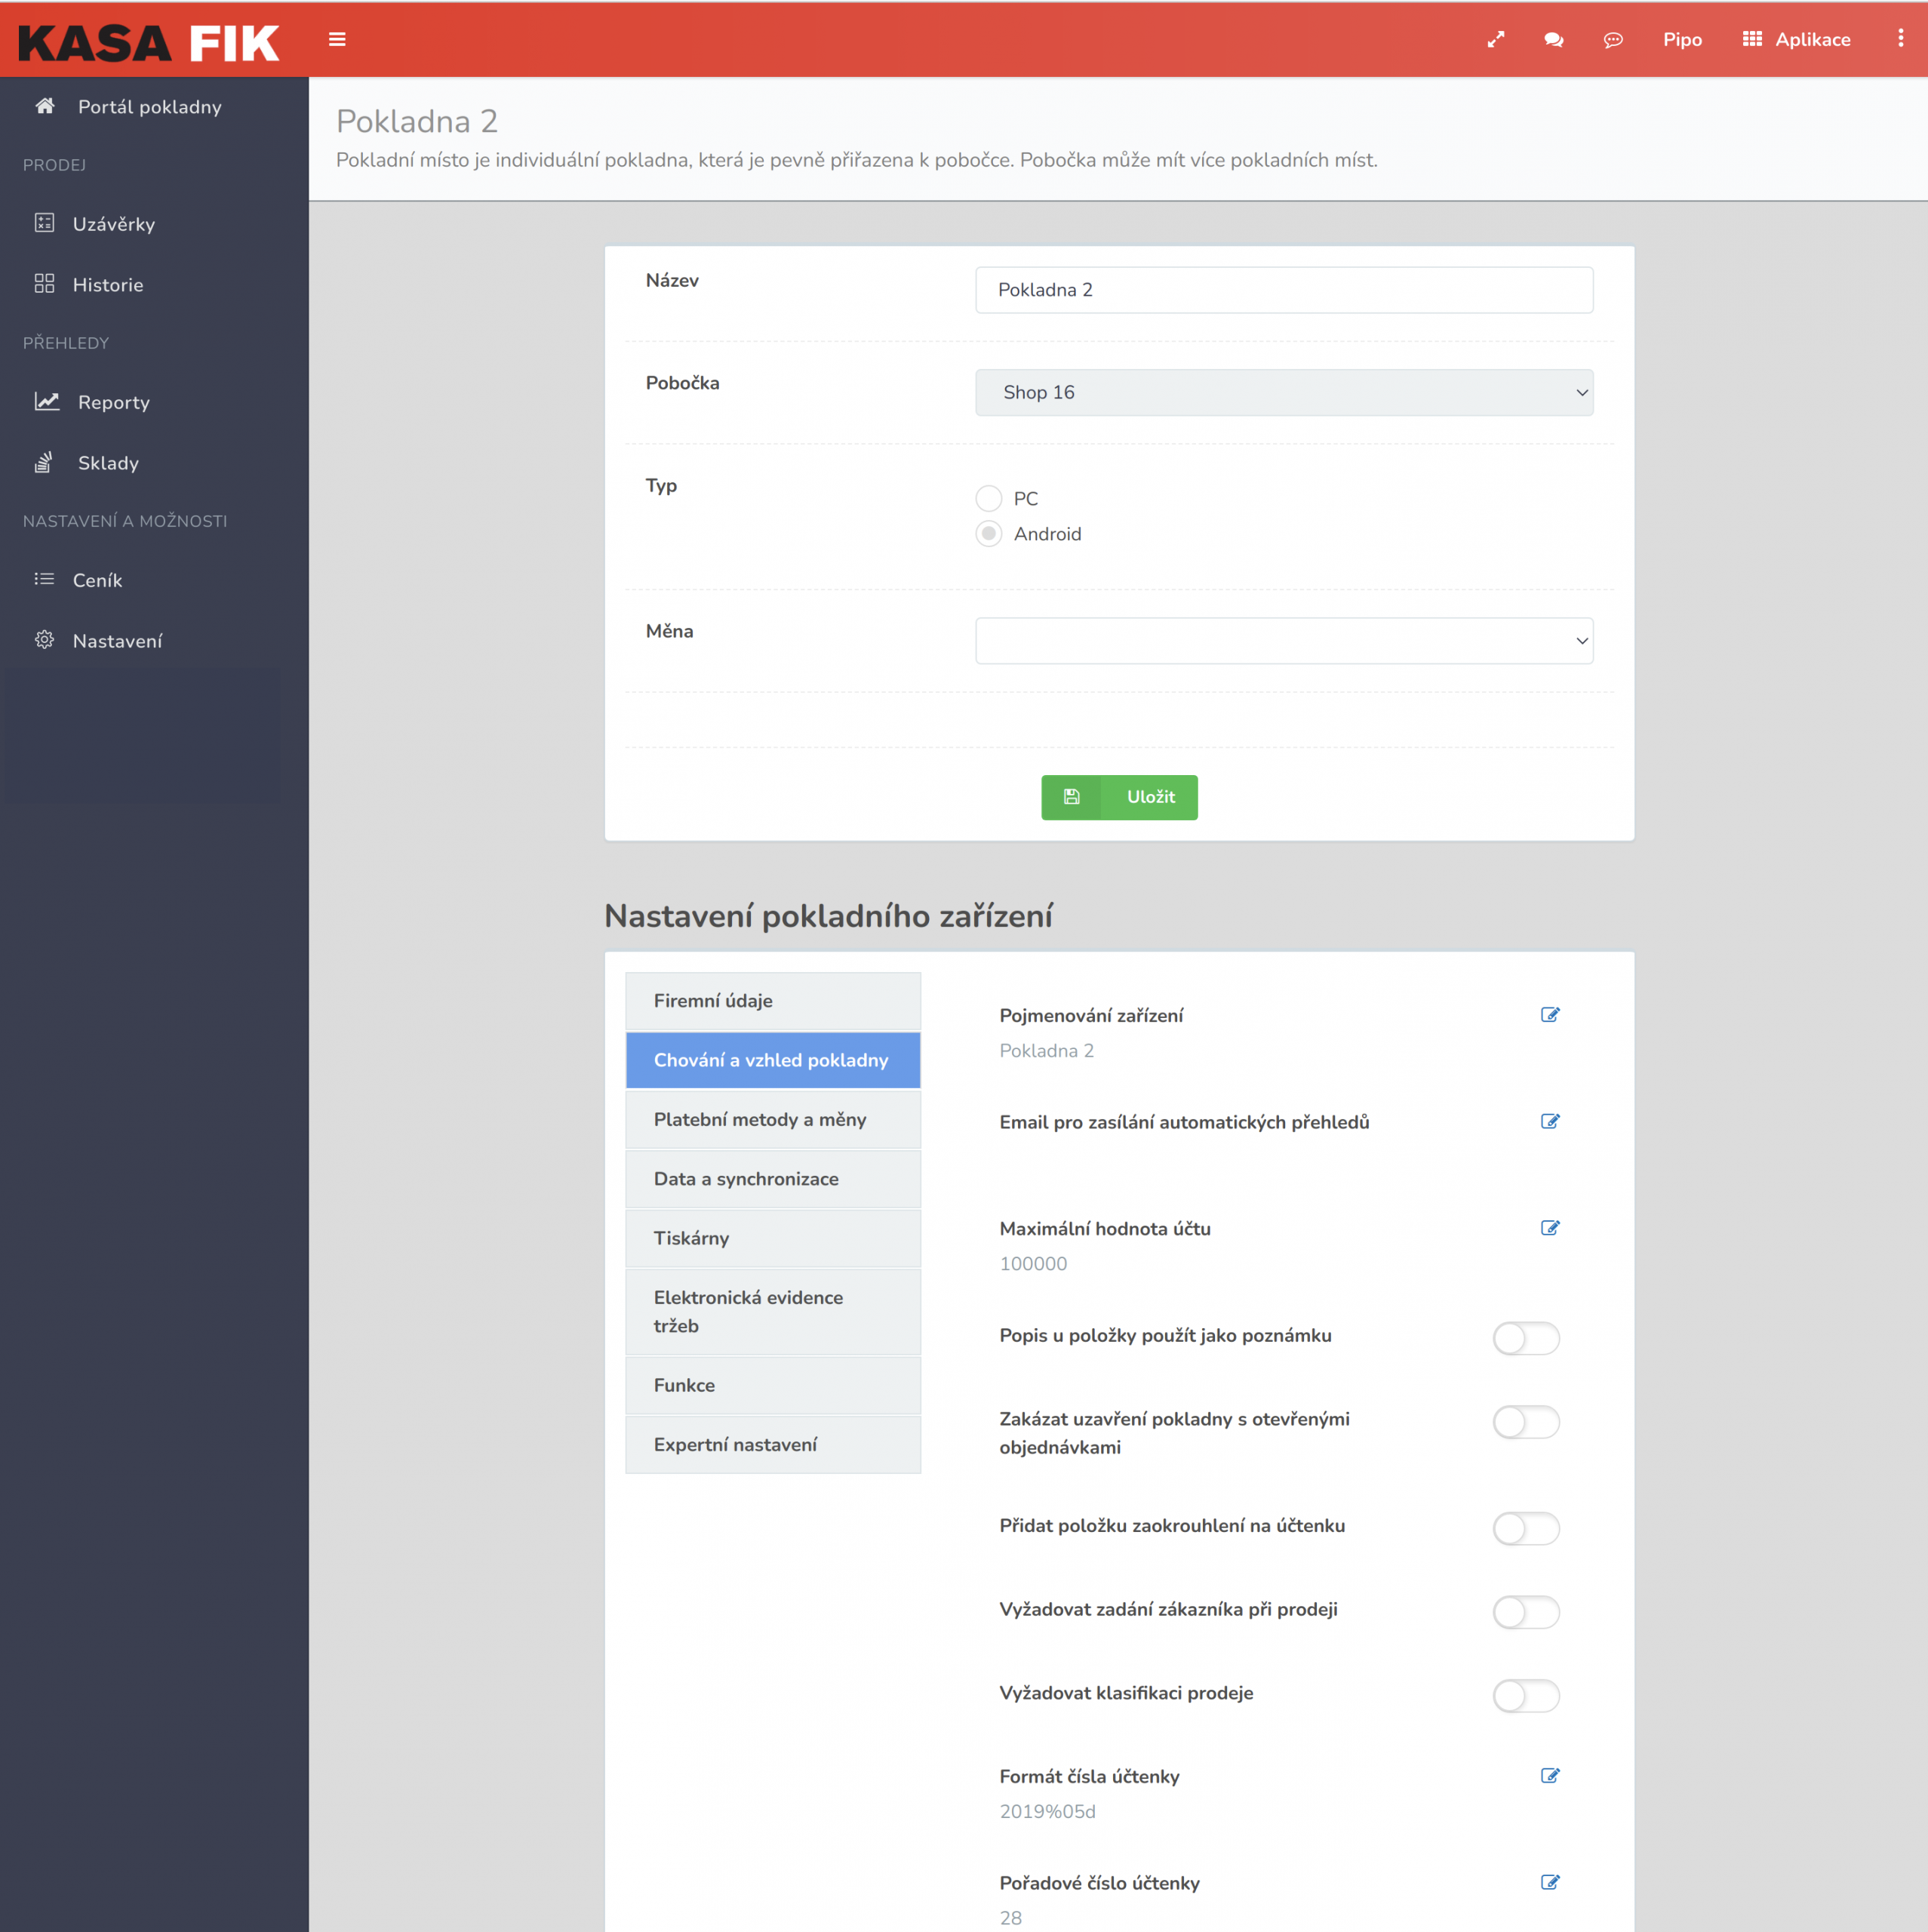Click the Ceník list icon

(x=44, y=579)
